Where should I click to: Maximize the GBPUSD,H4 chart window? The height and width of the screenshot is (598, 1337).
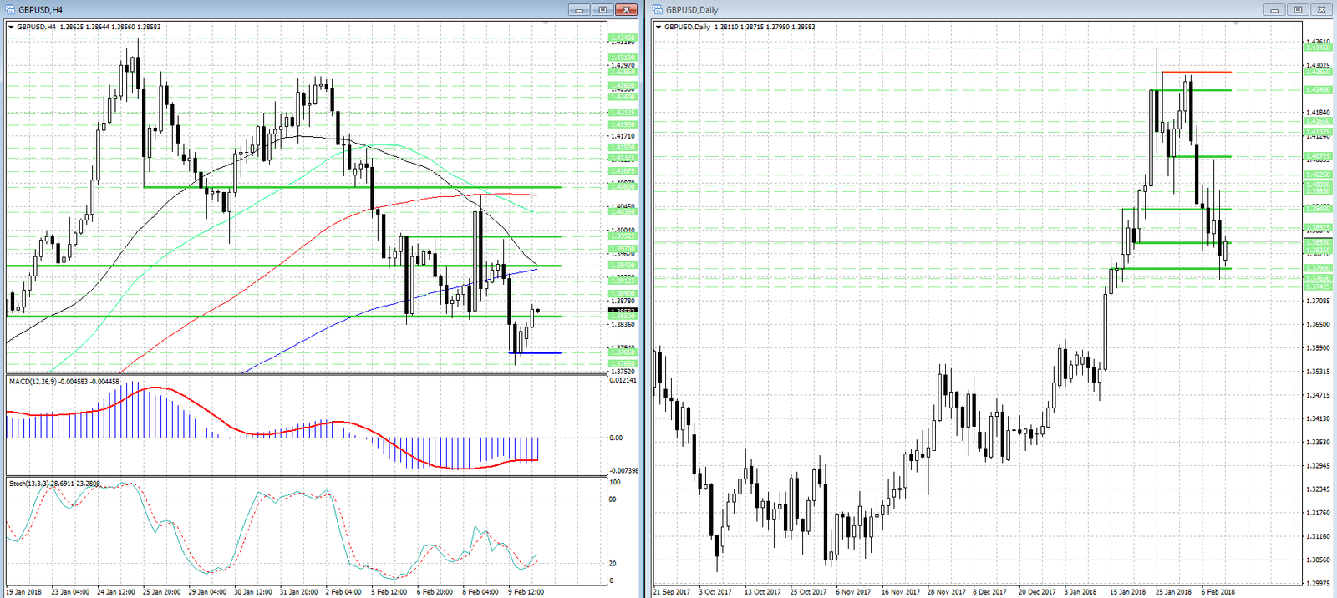click(602, 10)
